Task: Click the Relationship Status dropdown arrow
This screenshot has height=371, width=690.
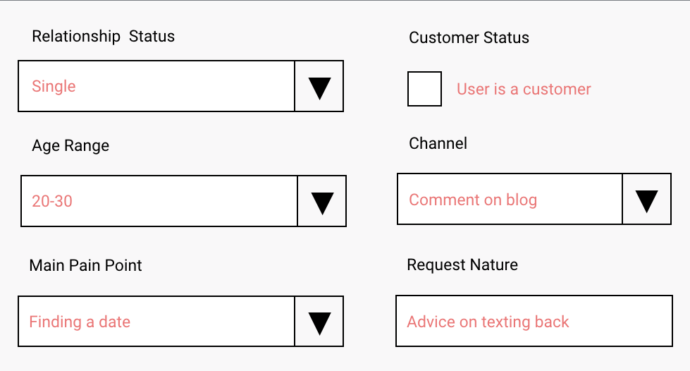Action: (319, 87)
